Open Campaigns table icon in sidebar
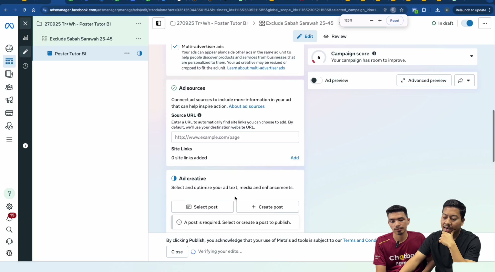Image resolution: width=495 pixels, height=272 pixels. [x=9, y=61]
